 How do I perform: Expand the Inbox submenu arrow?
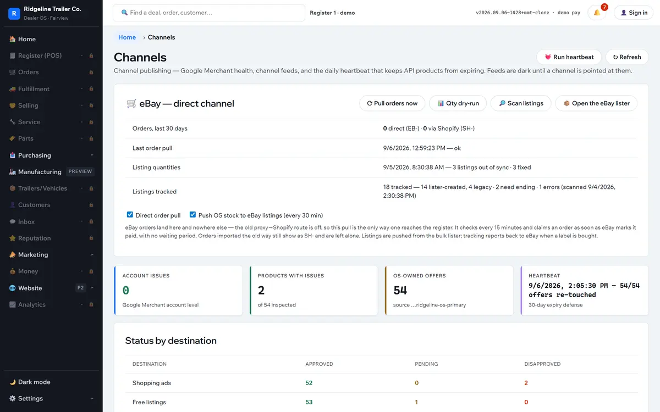(x=82, y=222)
